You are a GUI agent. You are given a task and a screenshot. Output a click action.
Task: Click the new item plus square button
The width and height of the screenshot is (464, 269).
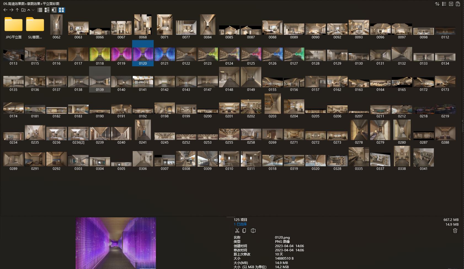tap(451, 4)
